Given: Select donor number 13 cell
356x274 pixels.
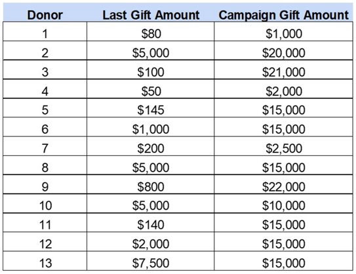Looking at the screenshot, I should pyautogui.click(x=45, y=261).
